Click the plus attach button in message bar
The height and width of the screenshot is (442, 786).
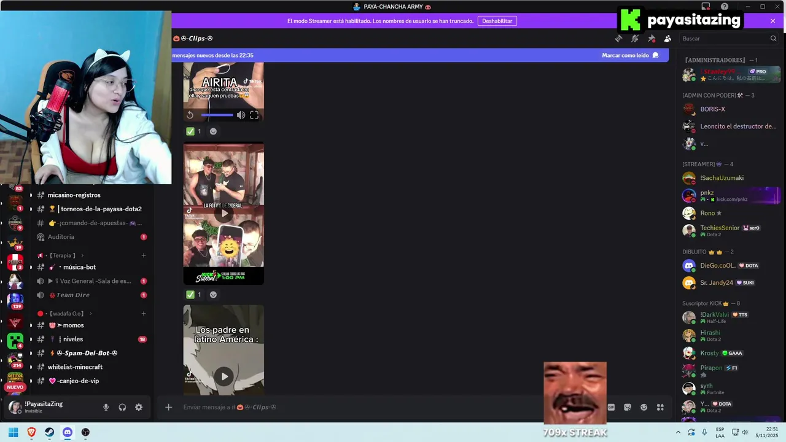[x=168, y=407]
